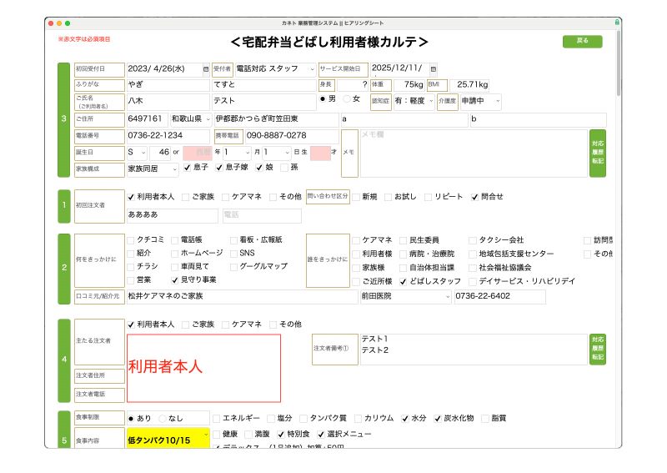Click the メモ欄 text area
The height and width of the screenshot is (473, 667).
474,153
